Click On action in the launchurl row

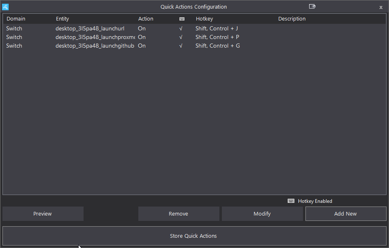pyautogui.click(x=142, y=28)
